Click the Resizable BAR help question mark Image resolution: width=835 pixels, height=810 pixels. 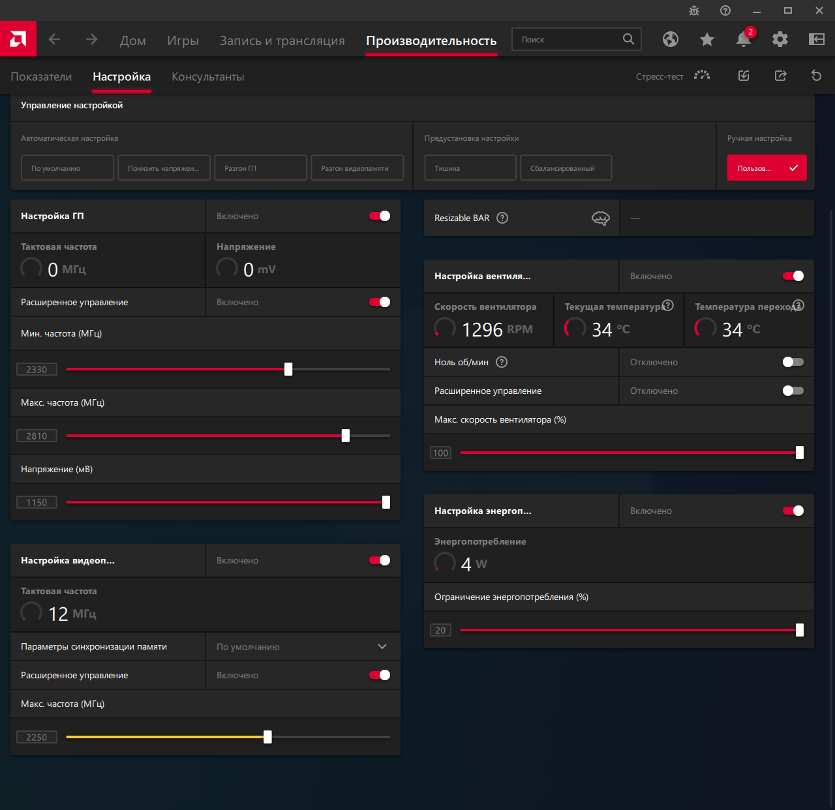point(502,218)
